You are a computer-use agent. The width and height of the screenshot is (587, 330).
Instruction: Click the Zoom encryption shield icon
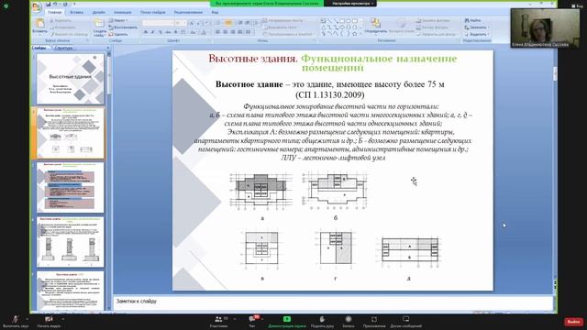click(x=6, y=6)
